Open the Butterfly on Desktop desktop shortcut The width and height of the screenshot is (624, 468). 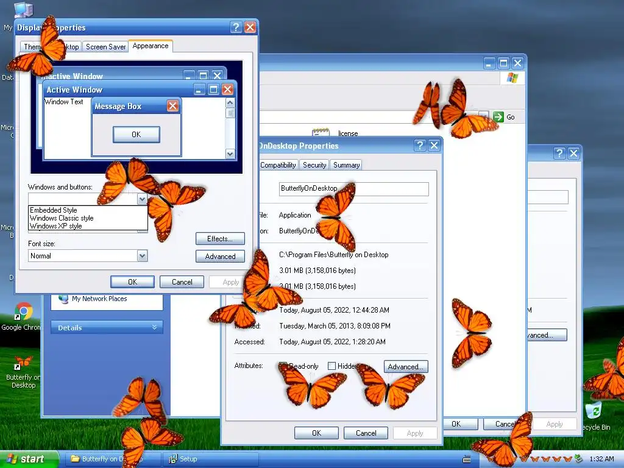tap(23, 363)
